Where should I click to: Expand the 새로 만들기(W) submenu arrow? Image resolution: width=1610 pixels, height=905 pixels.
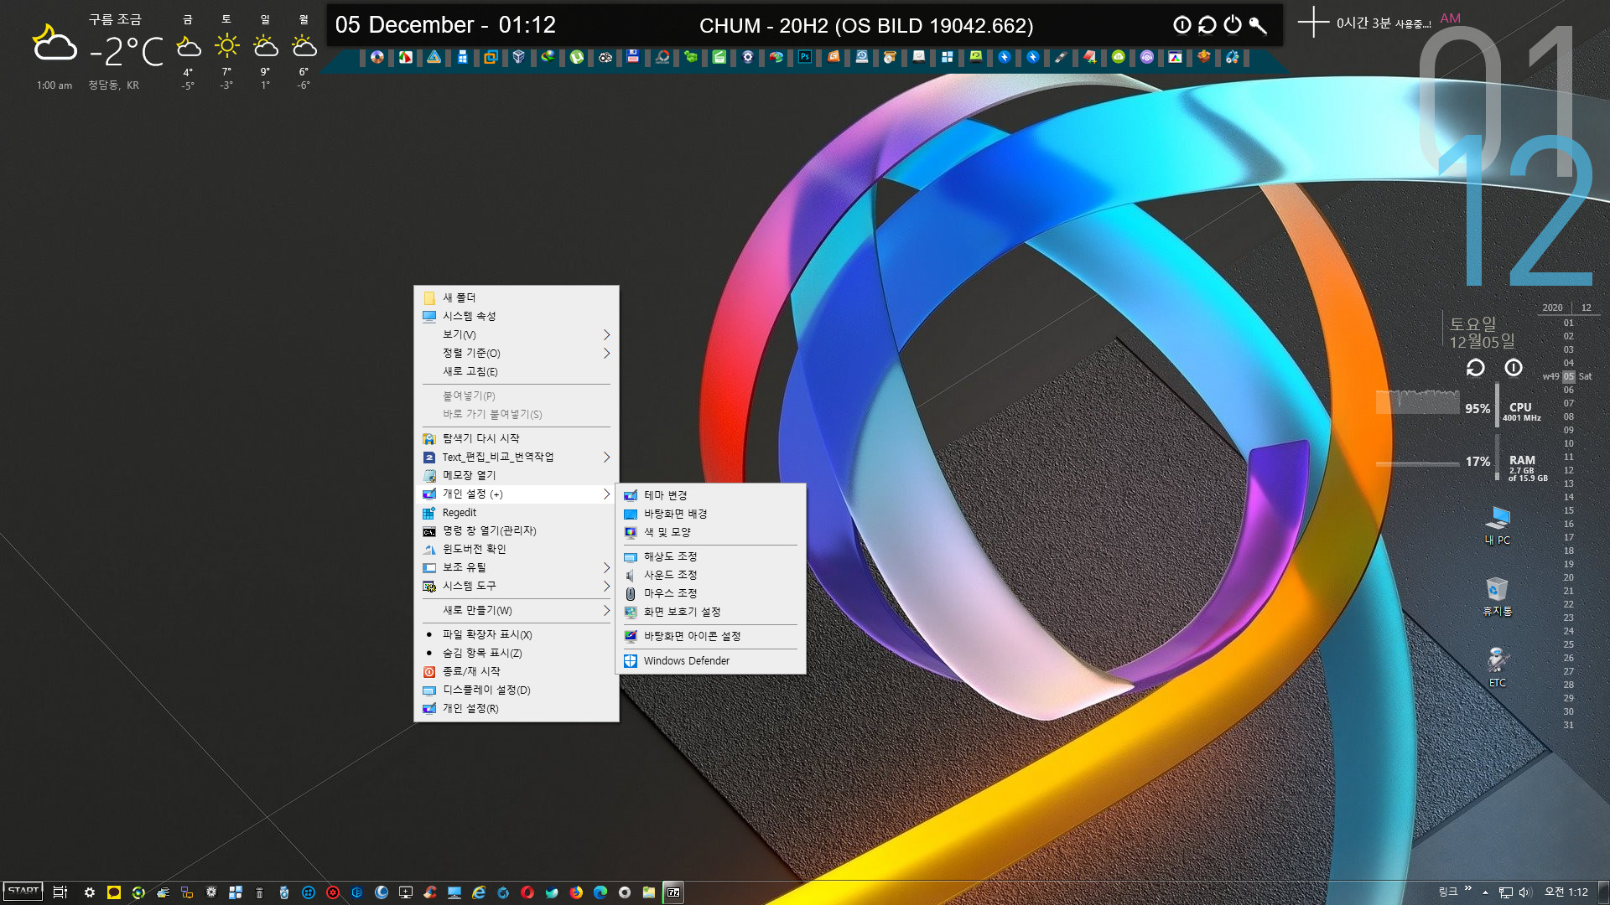(606, 610)
